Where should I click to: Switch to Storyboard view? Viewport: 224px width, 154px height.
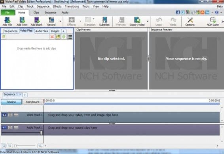(33, 102)
